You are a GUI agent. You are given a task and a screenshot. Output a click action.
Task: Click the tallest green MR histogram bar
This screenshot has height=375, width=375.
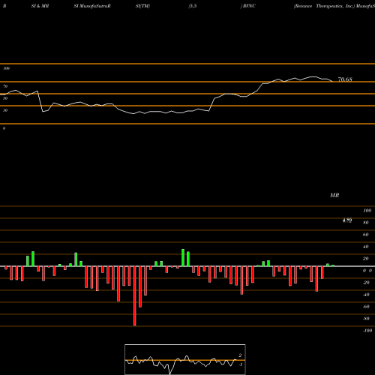pos(183,258)
